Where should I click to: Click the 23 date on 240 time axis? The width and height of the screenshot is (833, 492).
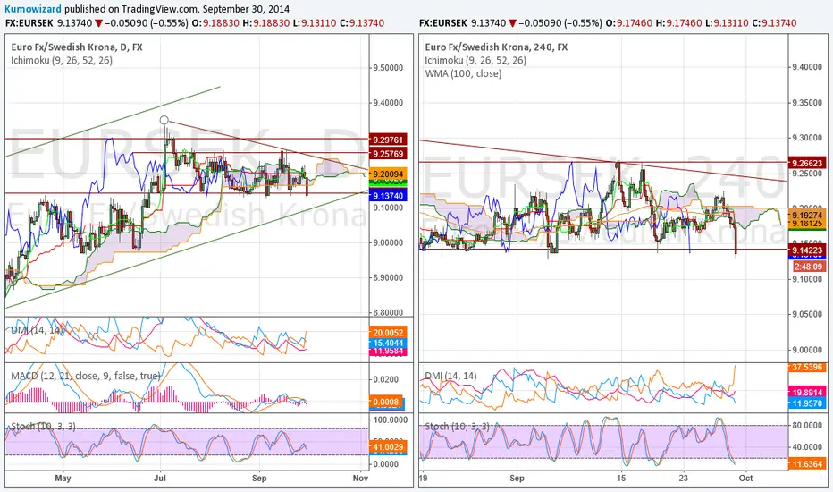[684, 478]
